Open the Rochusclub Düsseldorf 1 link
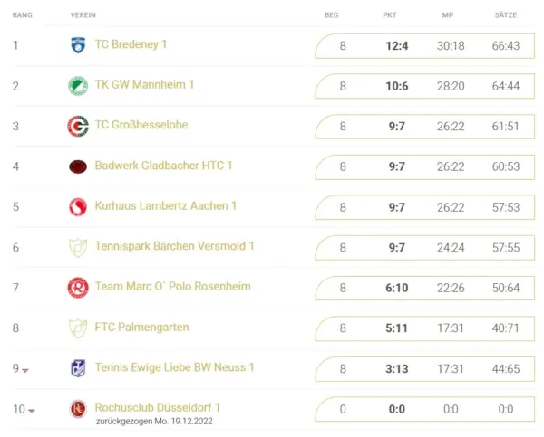The height and width of the screenshot is (437, 544). pyautogui.click(x=158, y=407)
